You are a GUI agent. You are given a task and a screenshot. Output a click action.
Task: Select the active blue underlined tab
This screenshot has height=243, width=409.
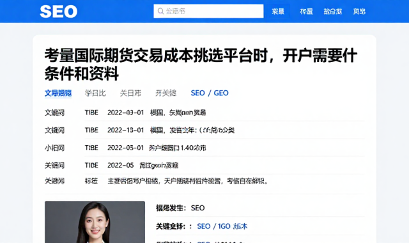coord(58,93)
